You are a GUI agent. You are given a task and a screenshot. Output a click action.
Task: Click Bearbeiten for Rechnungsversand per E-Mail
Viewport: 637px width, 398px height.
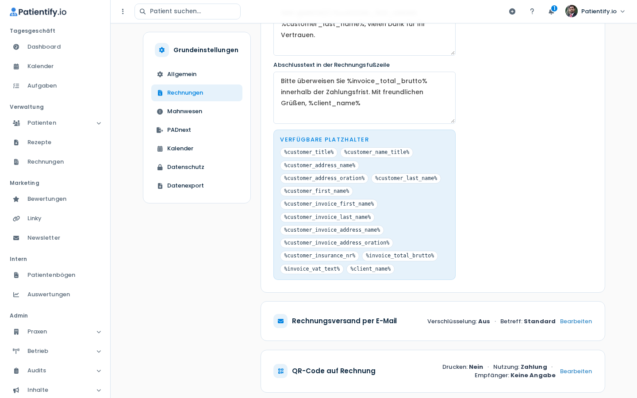576,321
